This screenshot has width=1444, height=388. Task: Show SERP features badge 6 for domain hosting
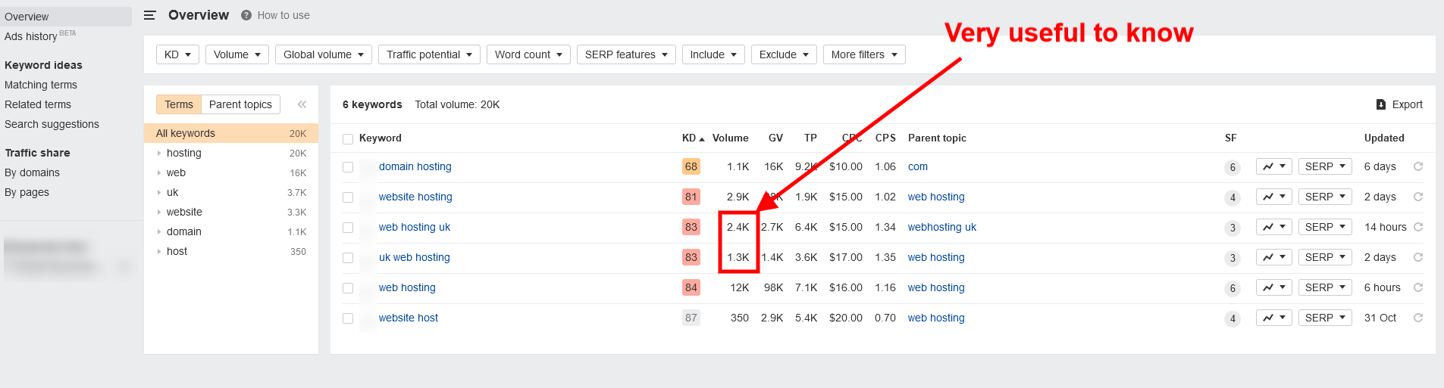click(x=1233, y=167)
